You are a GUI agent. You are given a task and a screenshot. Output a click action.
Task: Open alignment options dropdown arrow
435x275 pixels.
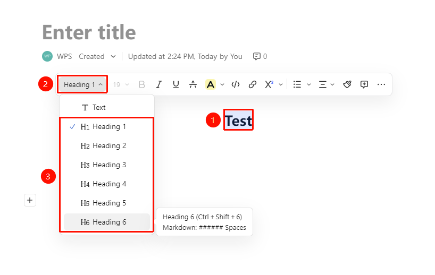(x=332, y=84)
